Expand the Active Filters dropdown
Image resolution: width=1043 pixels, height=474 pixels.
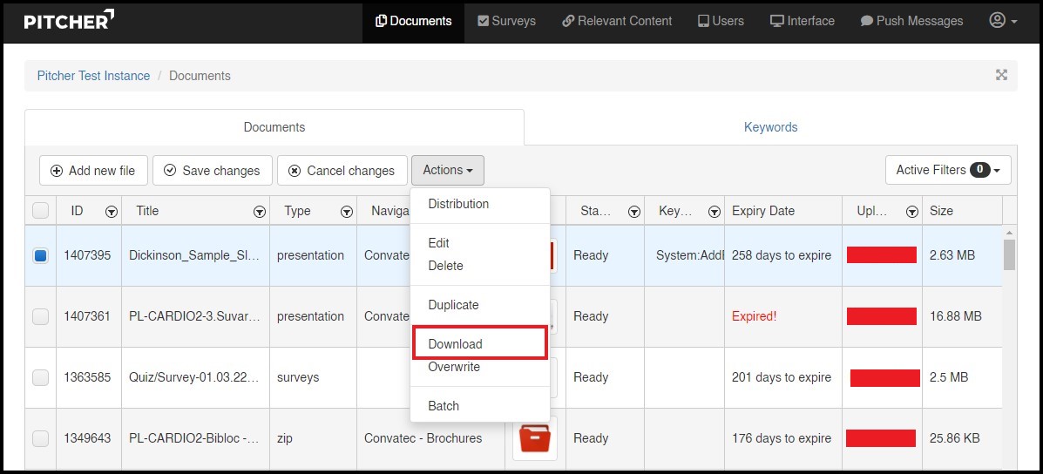tap(947, 171)
